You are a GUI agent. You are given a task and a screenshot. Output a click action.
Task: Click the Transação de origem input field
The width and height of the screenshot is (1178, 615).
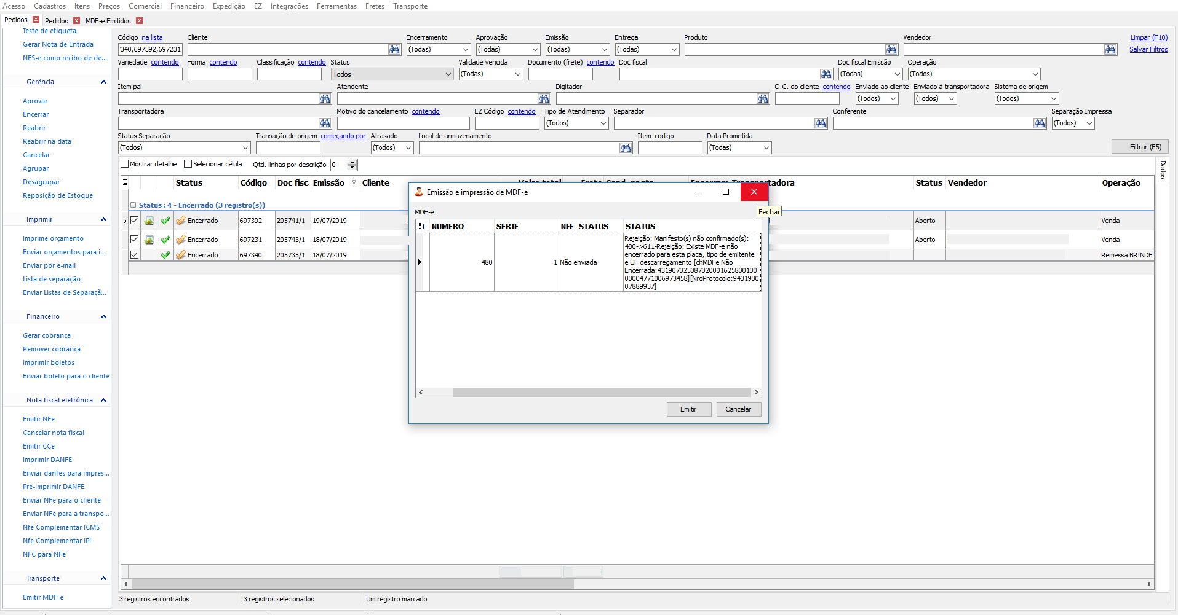point(288,148)
